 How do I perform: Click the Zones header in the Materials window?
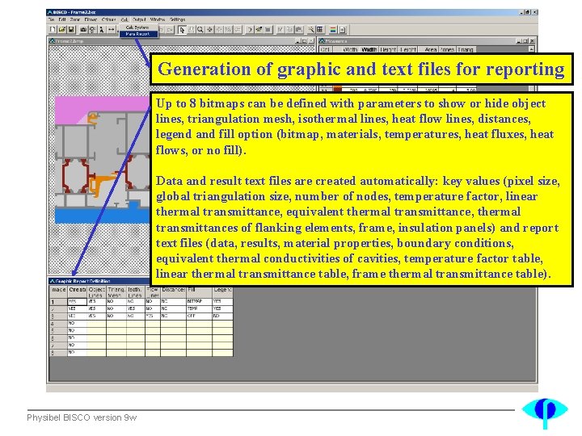(447, 49)
